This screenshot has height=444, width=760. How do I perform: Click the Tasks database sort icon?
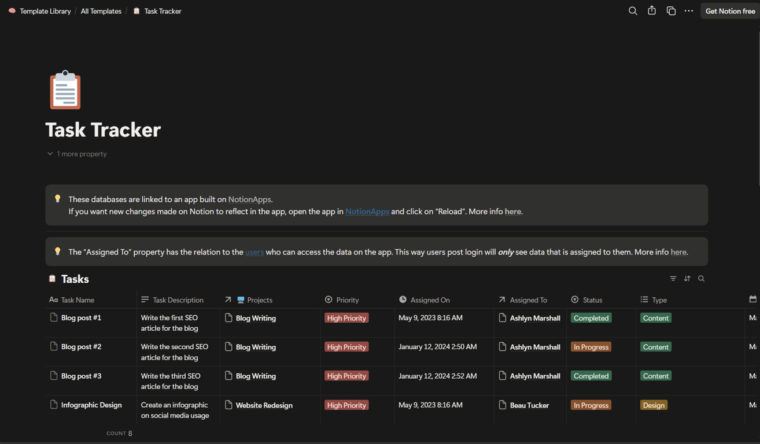(x=687, y=279)
